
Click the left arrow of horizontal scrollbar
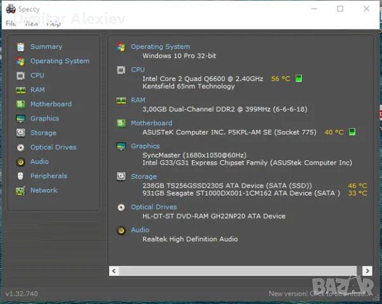pos(114,271)
